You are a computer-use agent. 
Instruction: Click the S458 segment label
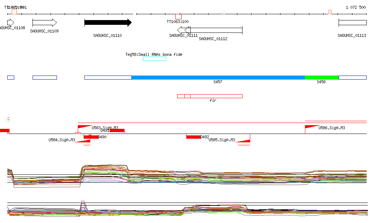point(321,82)
